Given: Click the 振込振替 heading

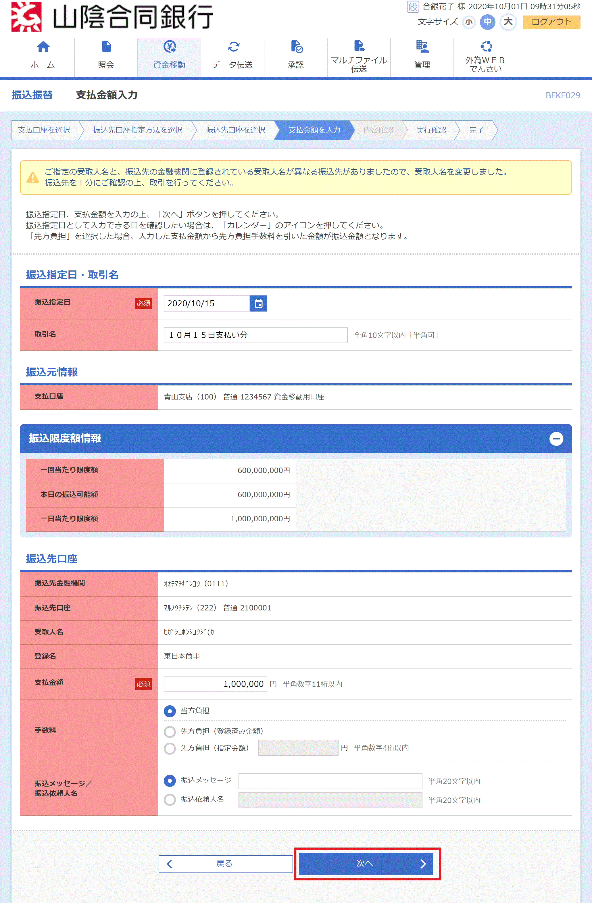Looking at the screenshot, I should (x=32, y=95).
